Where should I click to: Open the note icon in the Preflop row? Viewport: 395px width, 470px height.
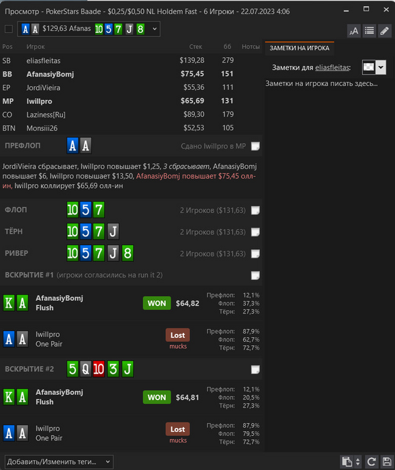click(x=255, y=146)
